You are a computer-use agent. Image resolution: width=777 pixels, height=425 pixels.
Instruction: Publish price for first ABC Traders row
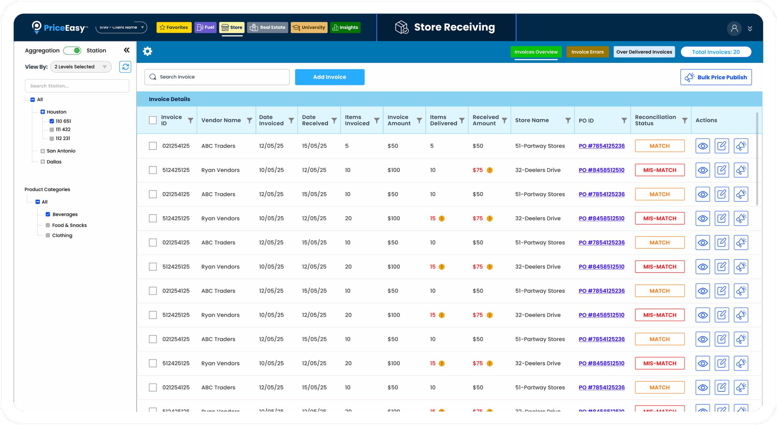[741, 146]
